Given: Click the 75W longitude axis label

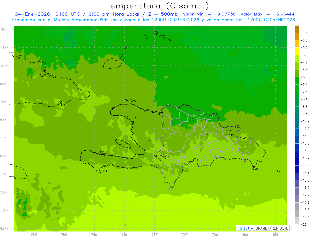Looking at the screenshot, I should pos(64,234).
